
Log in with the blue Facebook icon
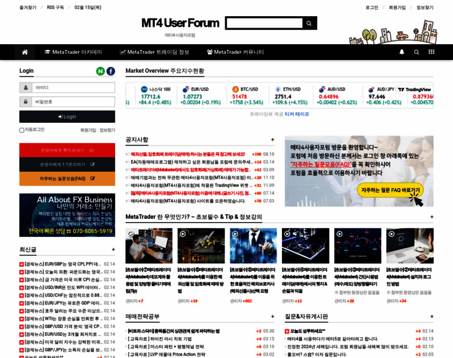tap(111, 71)
